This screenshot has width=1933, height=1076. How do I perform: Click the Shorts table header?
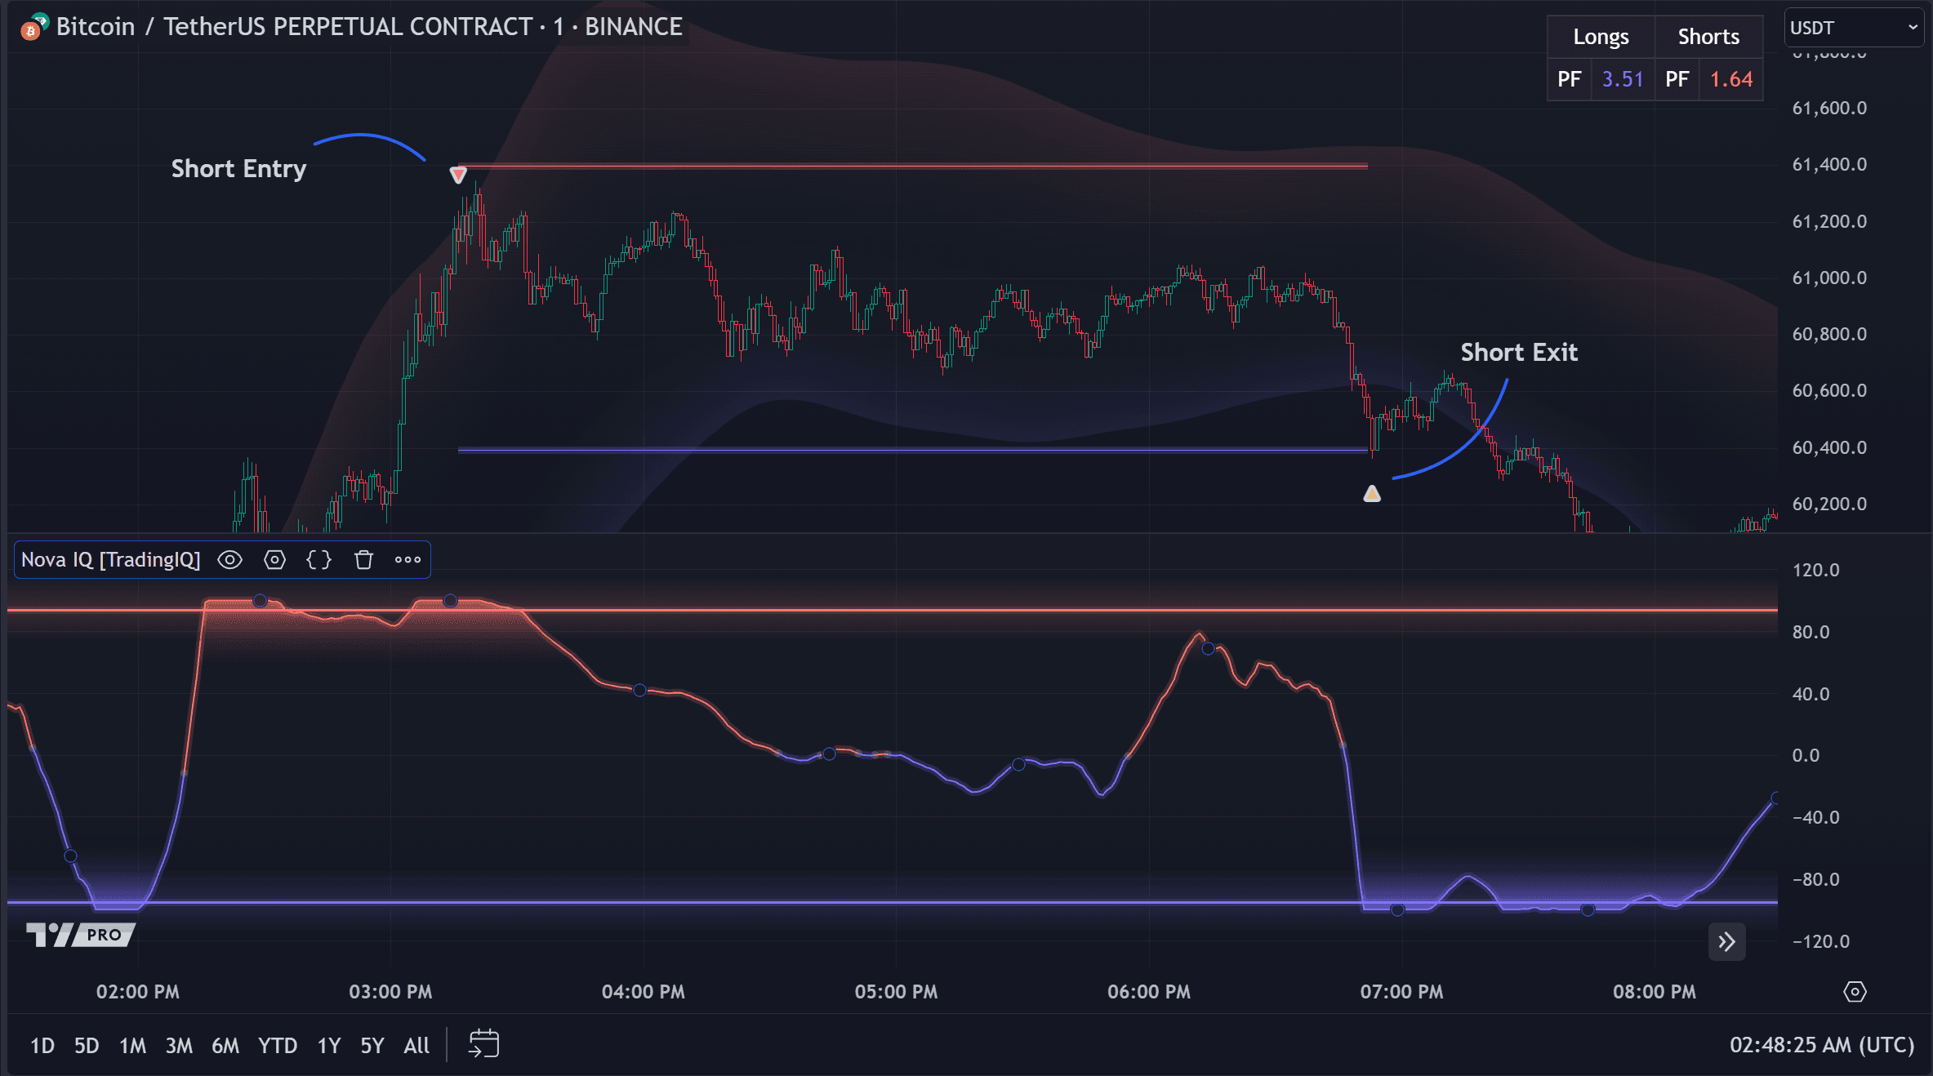1708,37
